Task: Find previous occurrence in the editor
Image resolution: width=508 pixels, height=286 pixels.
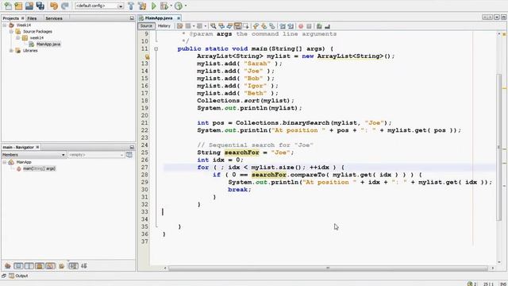Action: [221, 26]
